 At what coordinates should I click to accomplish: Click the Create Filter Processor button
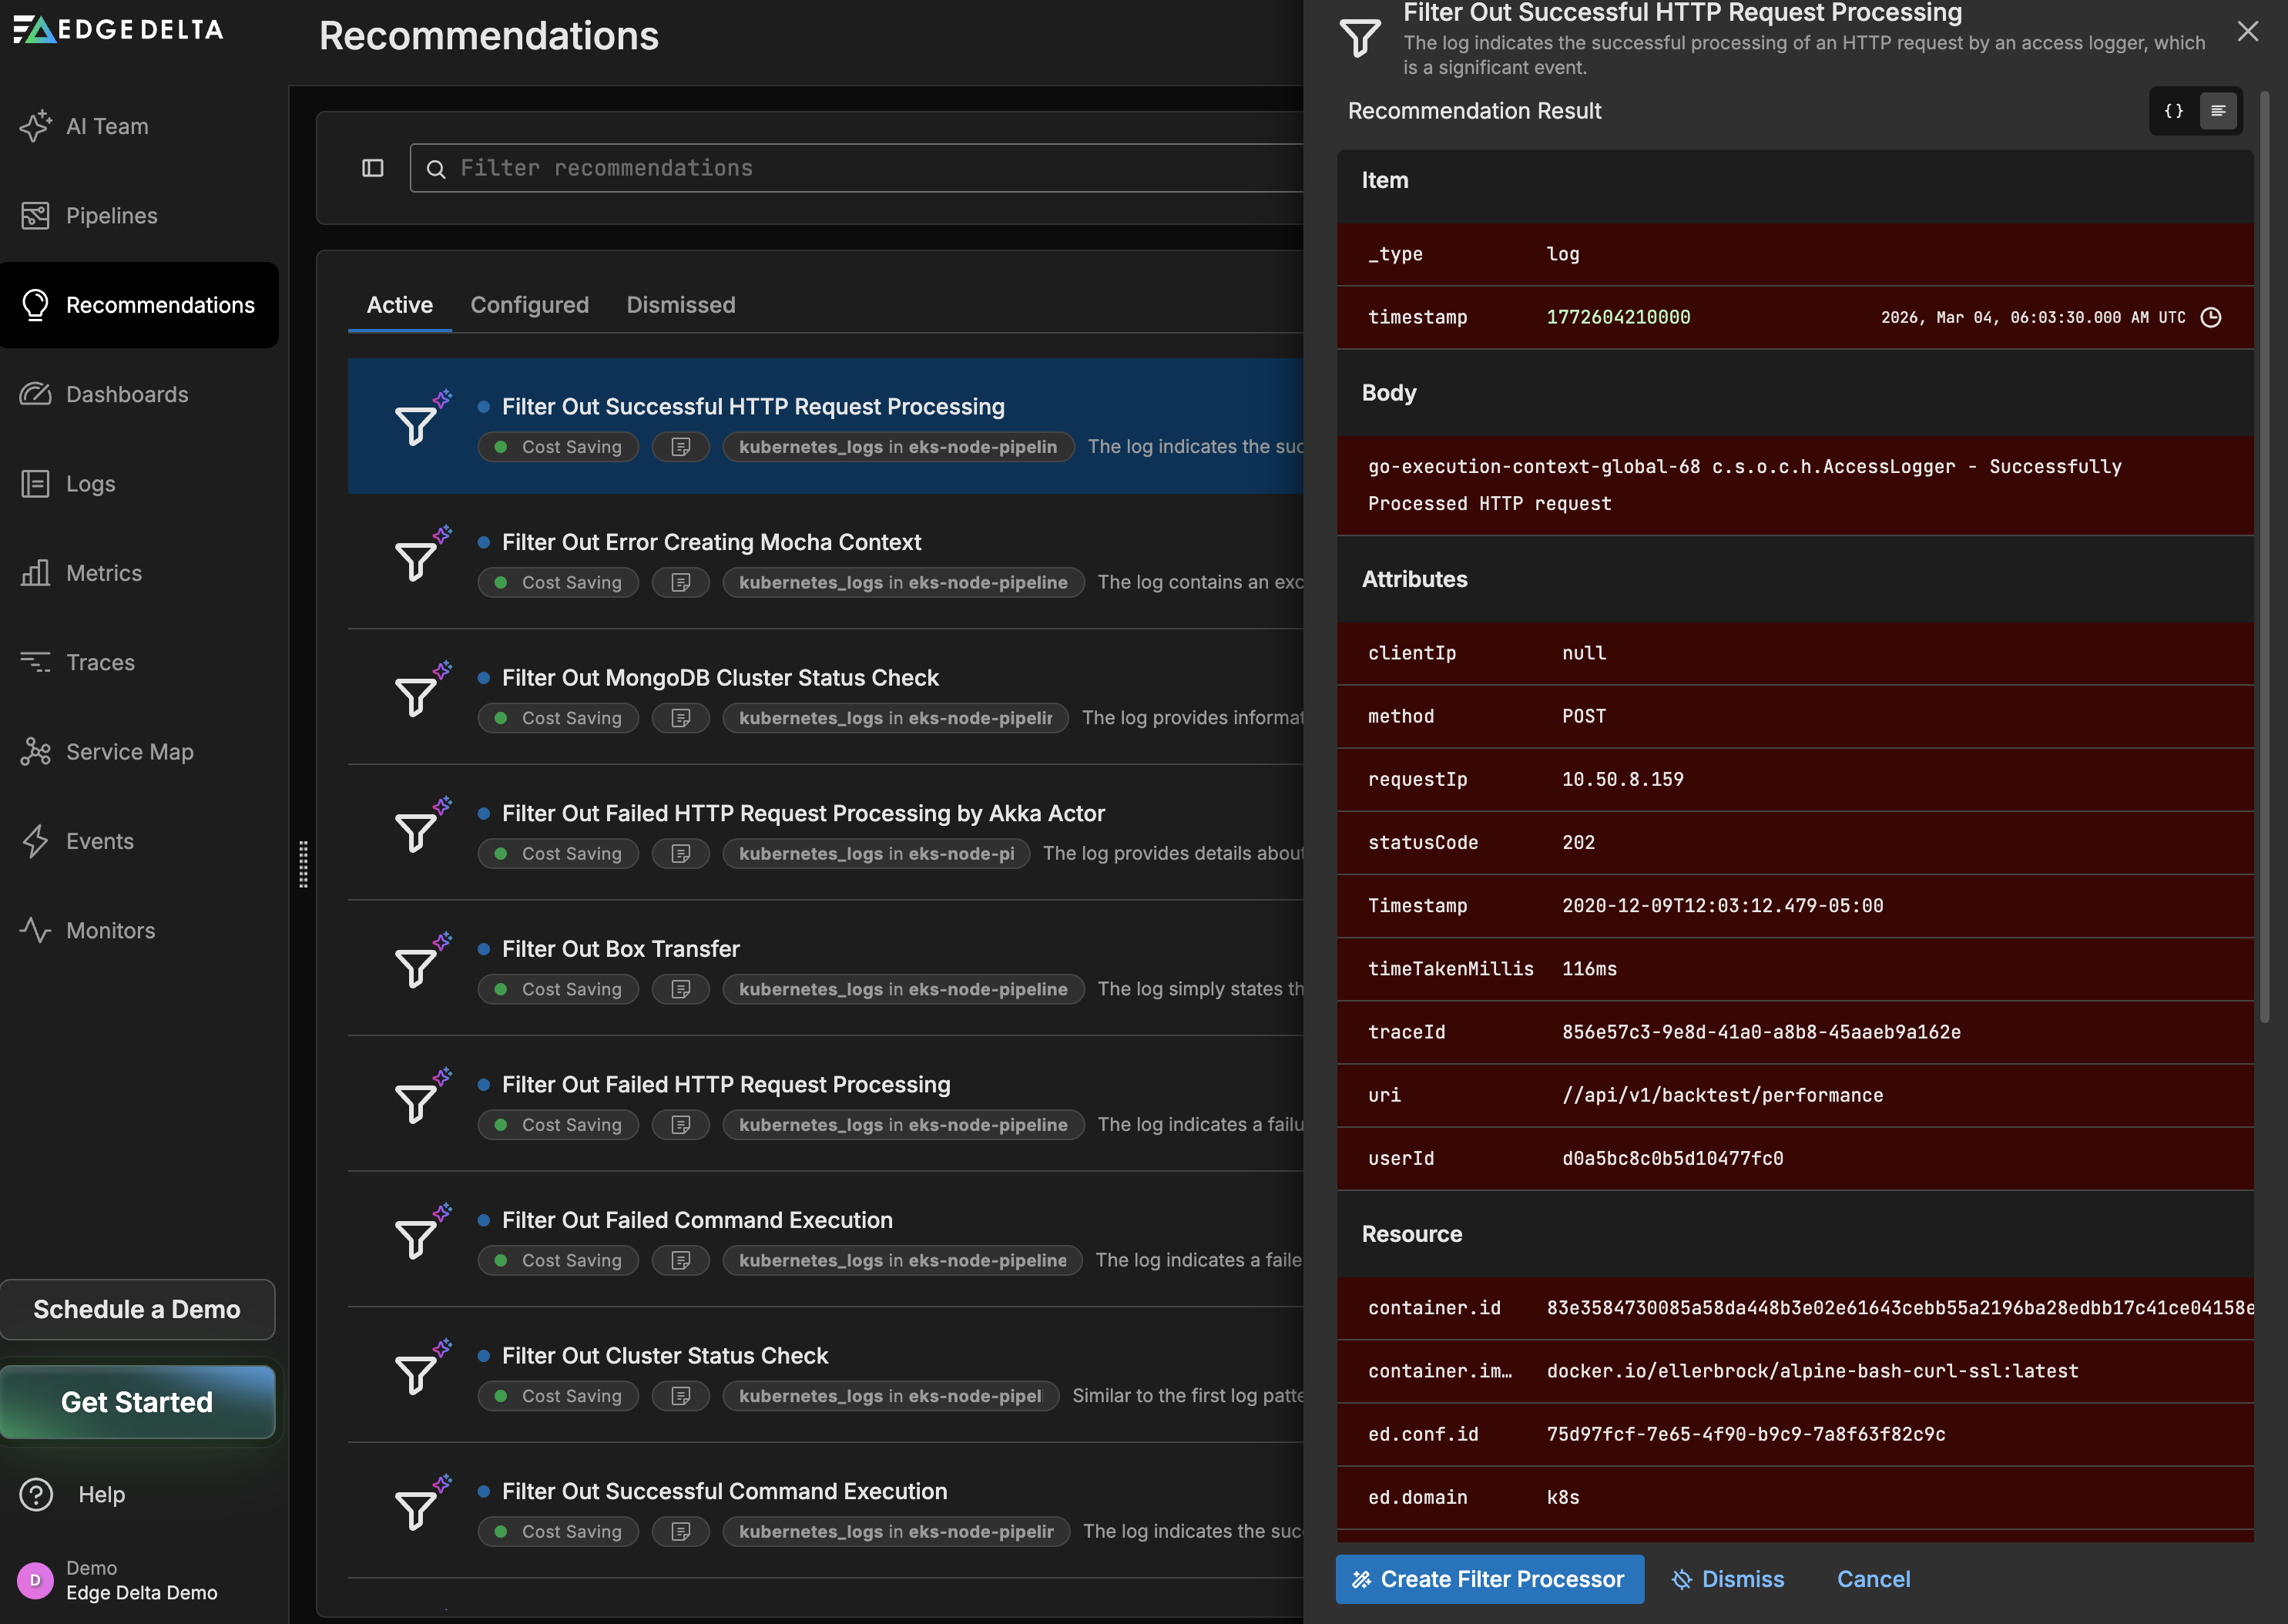coord(1488,1579)
